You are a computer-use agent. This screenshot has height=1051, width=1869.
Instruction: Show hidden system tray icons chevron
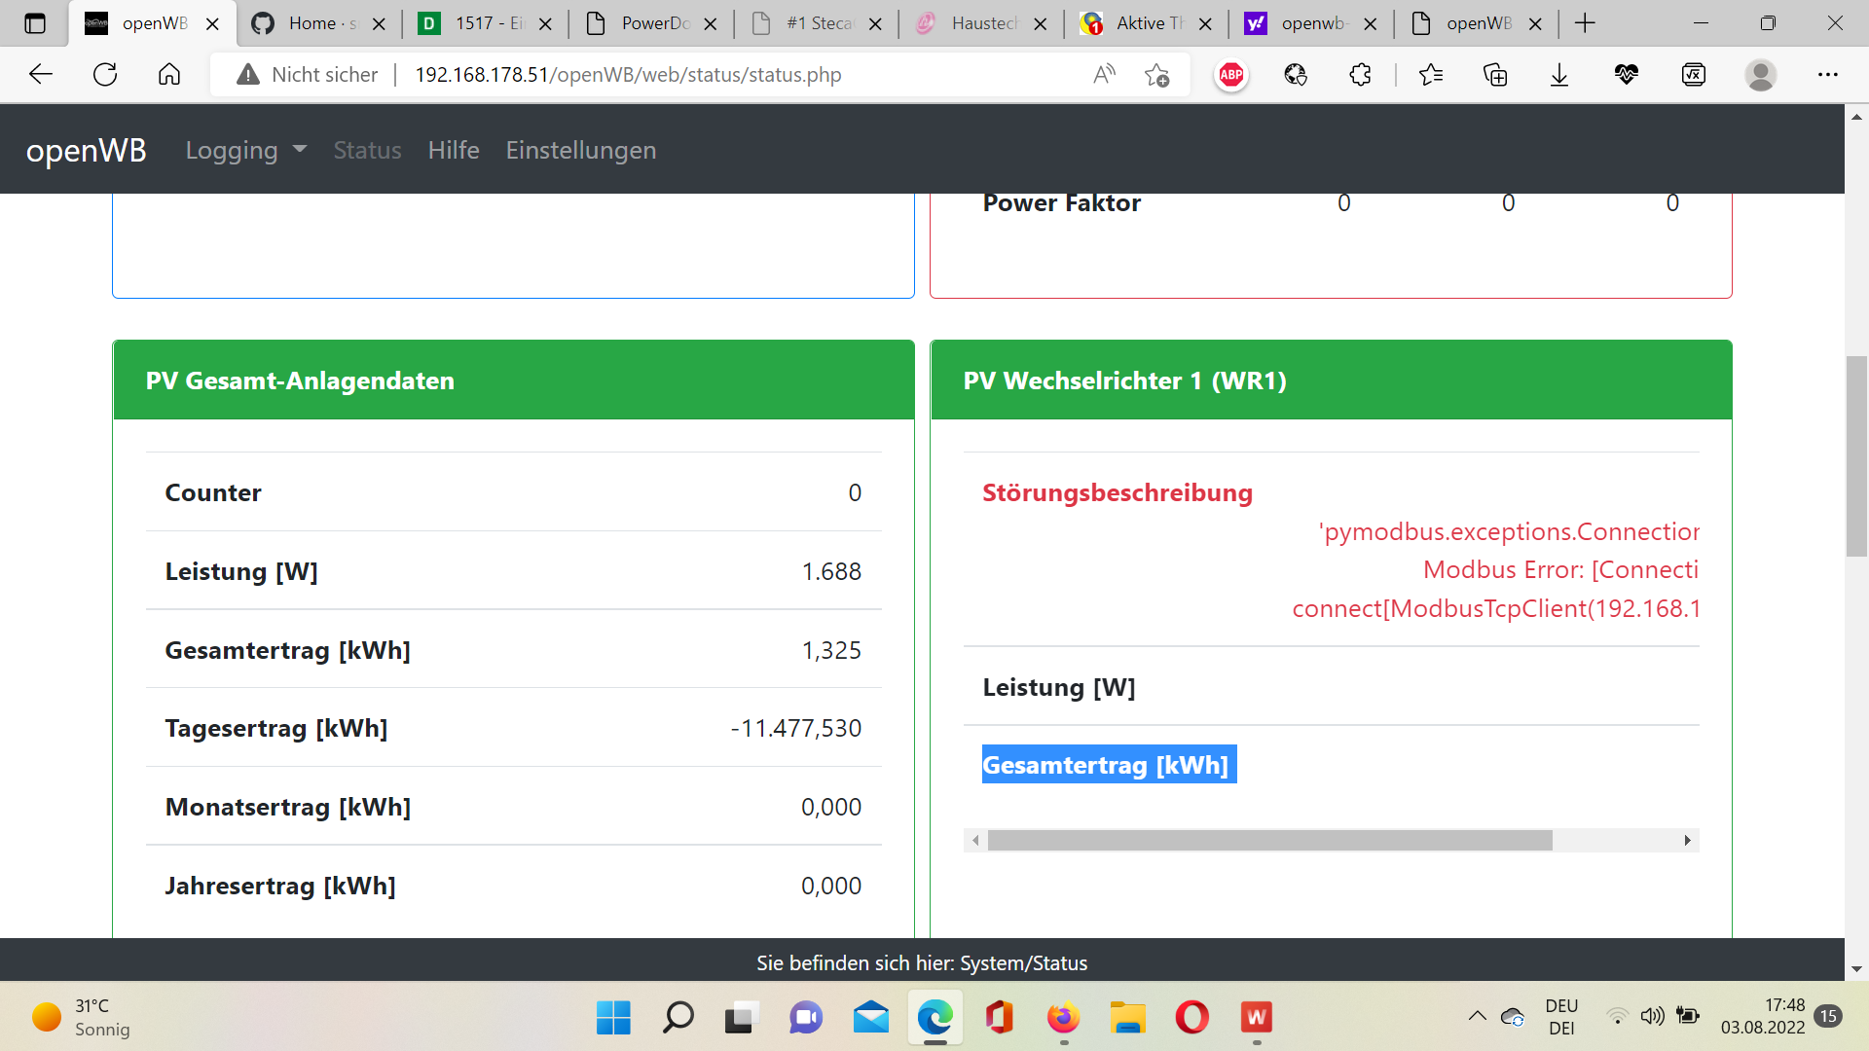click(x=1477, y=1016)
